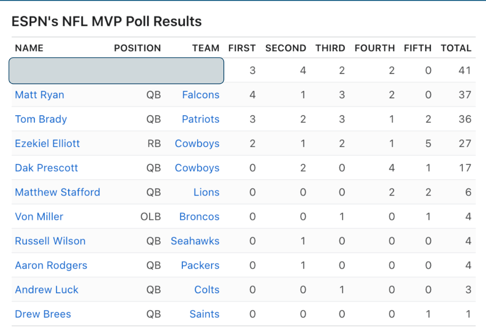Select Dak Prescott name link
The height and width of the screenshot is (327, 486).
46,168
